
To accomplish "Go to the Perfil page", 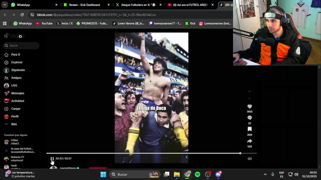I will [15, 116].
